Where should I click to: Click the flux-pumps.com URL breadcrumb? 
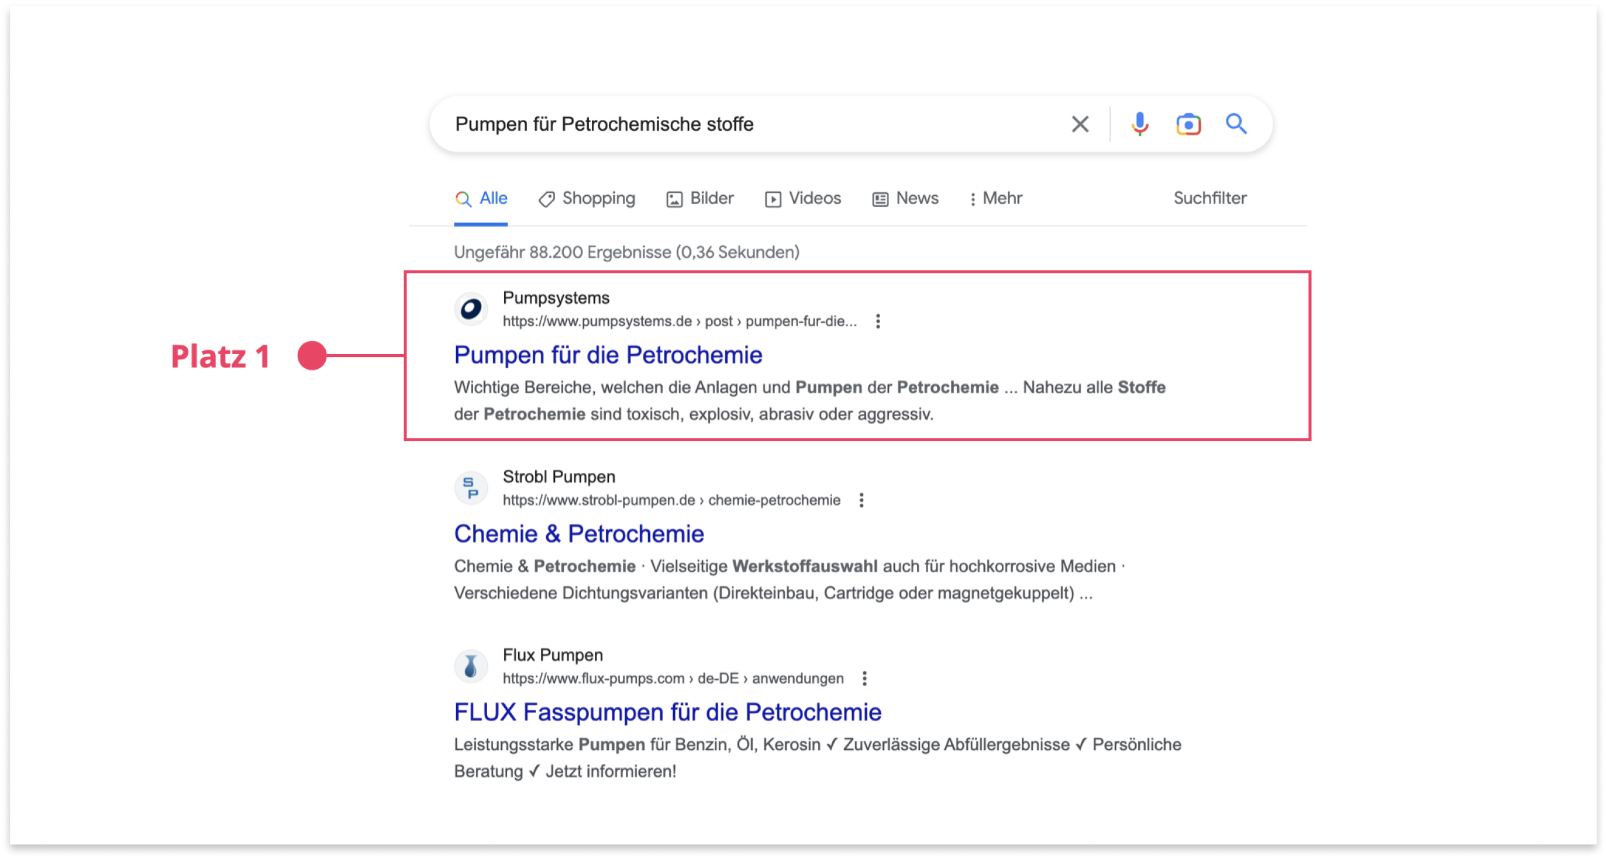pyautogui.click(x=673, y=678)
